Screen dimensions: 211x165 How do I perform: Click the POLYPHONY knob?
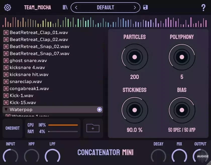point(182,57)
